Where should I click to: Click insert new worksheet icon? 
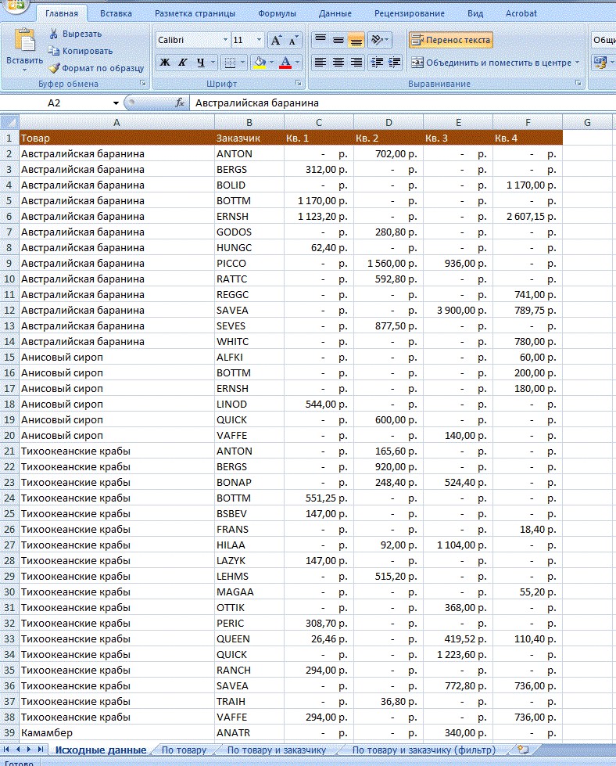(x=523, y=750)
